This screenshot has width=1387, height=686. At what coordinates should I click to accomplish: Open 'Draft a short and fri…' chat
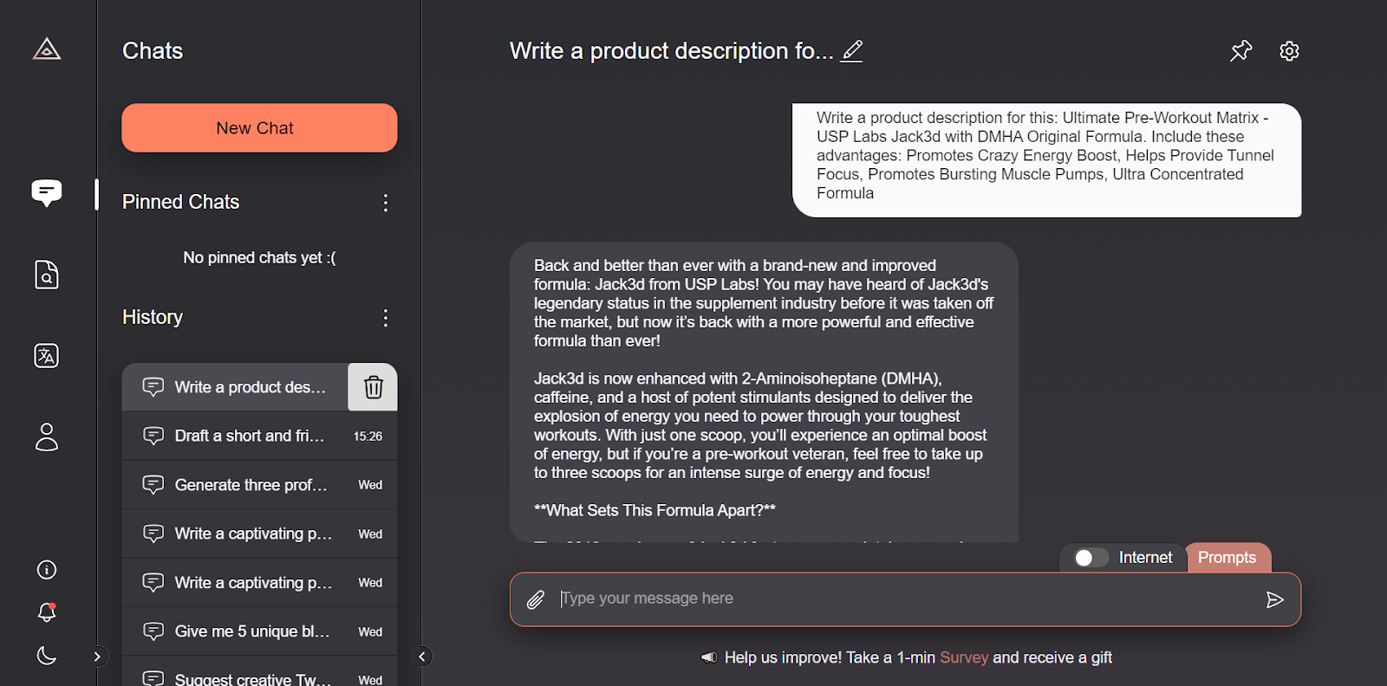pos(259,436)
